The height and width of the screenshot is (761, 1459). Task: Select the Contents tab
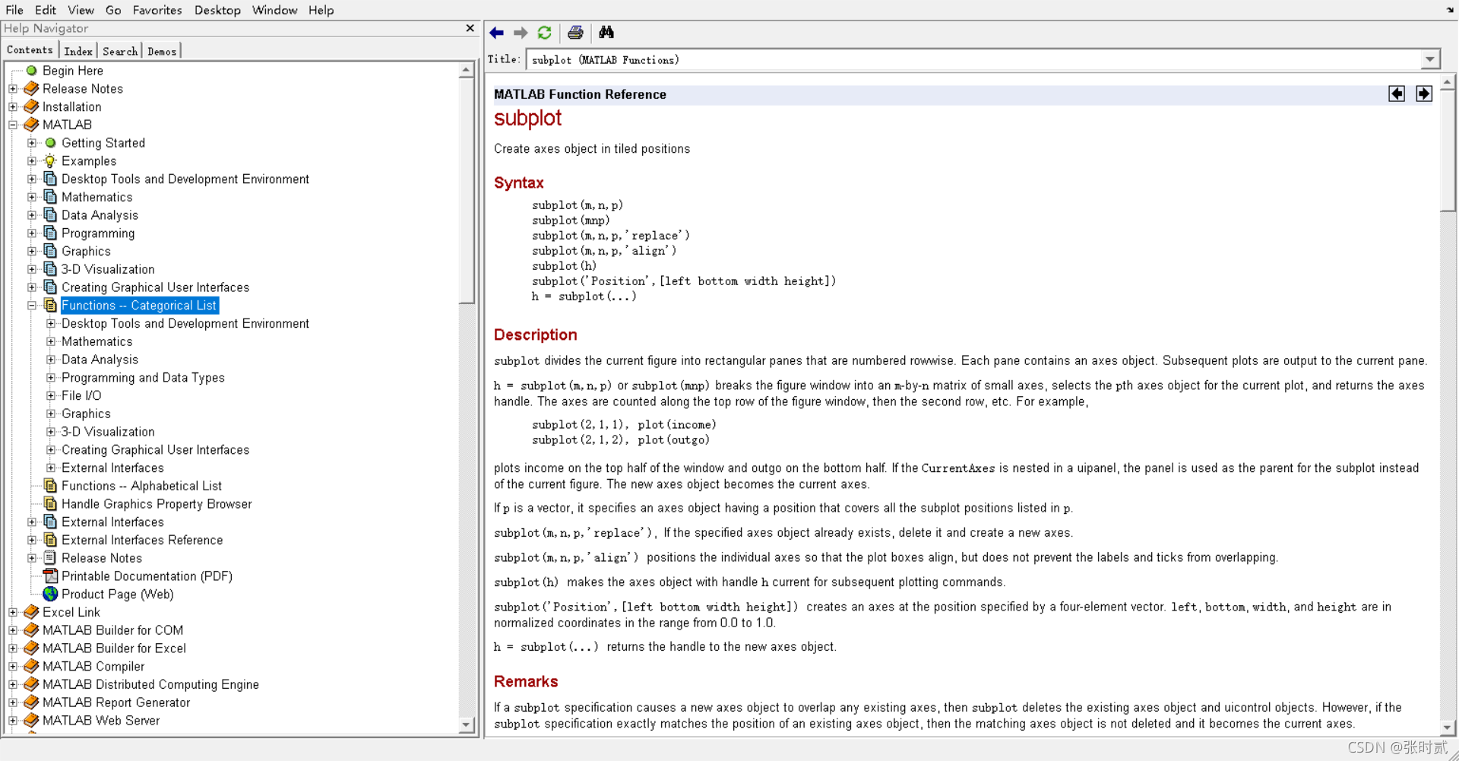pos(30,49)
